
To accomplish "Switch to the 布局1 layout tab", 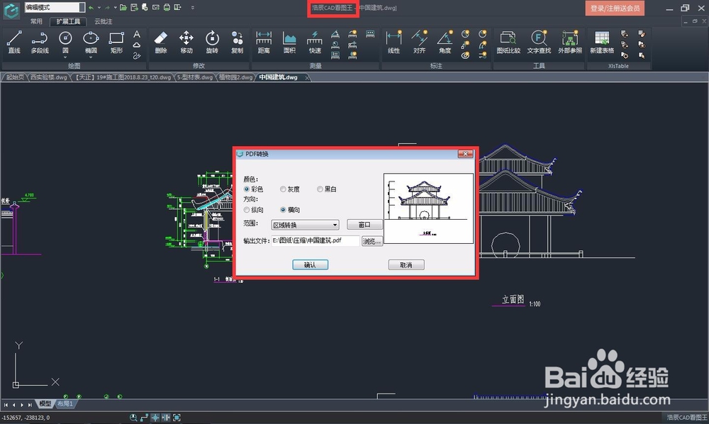I will point(65,403).
